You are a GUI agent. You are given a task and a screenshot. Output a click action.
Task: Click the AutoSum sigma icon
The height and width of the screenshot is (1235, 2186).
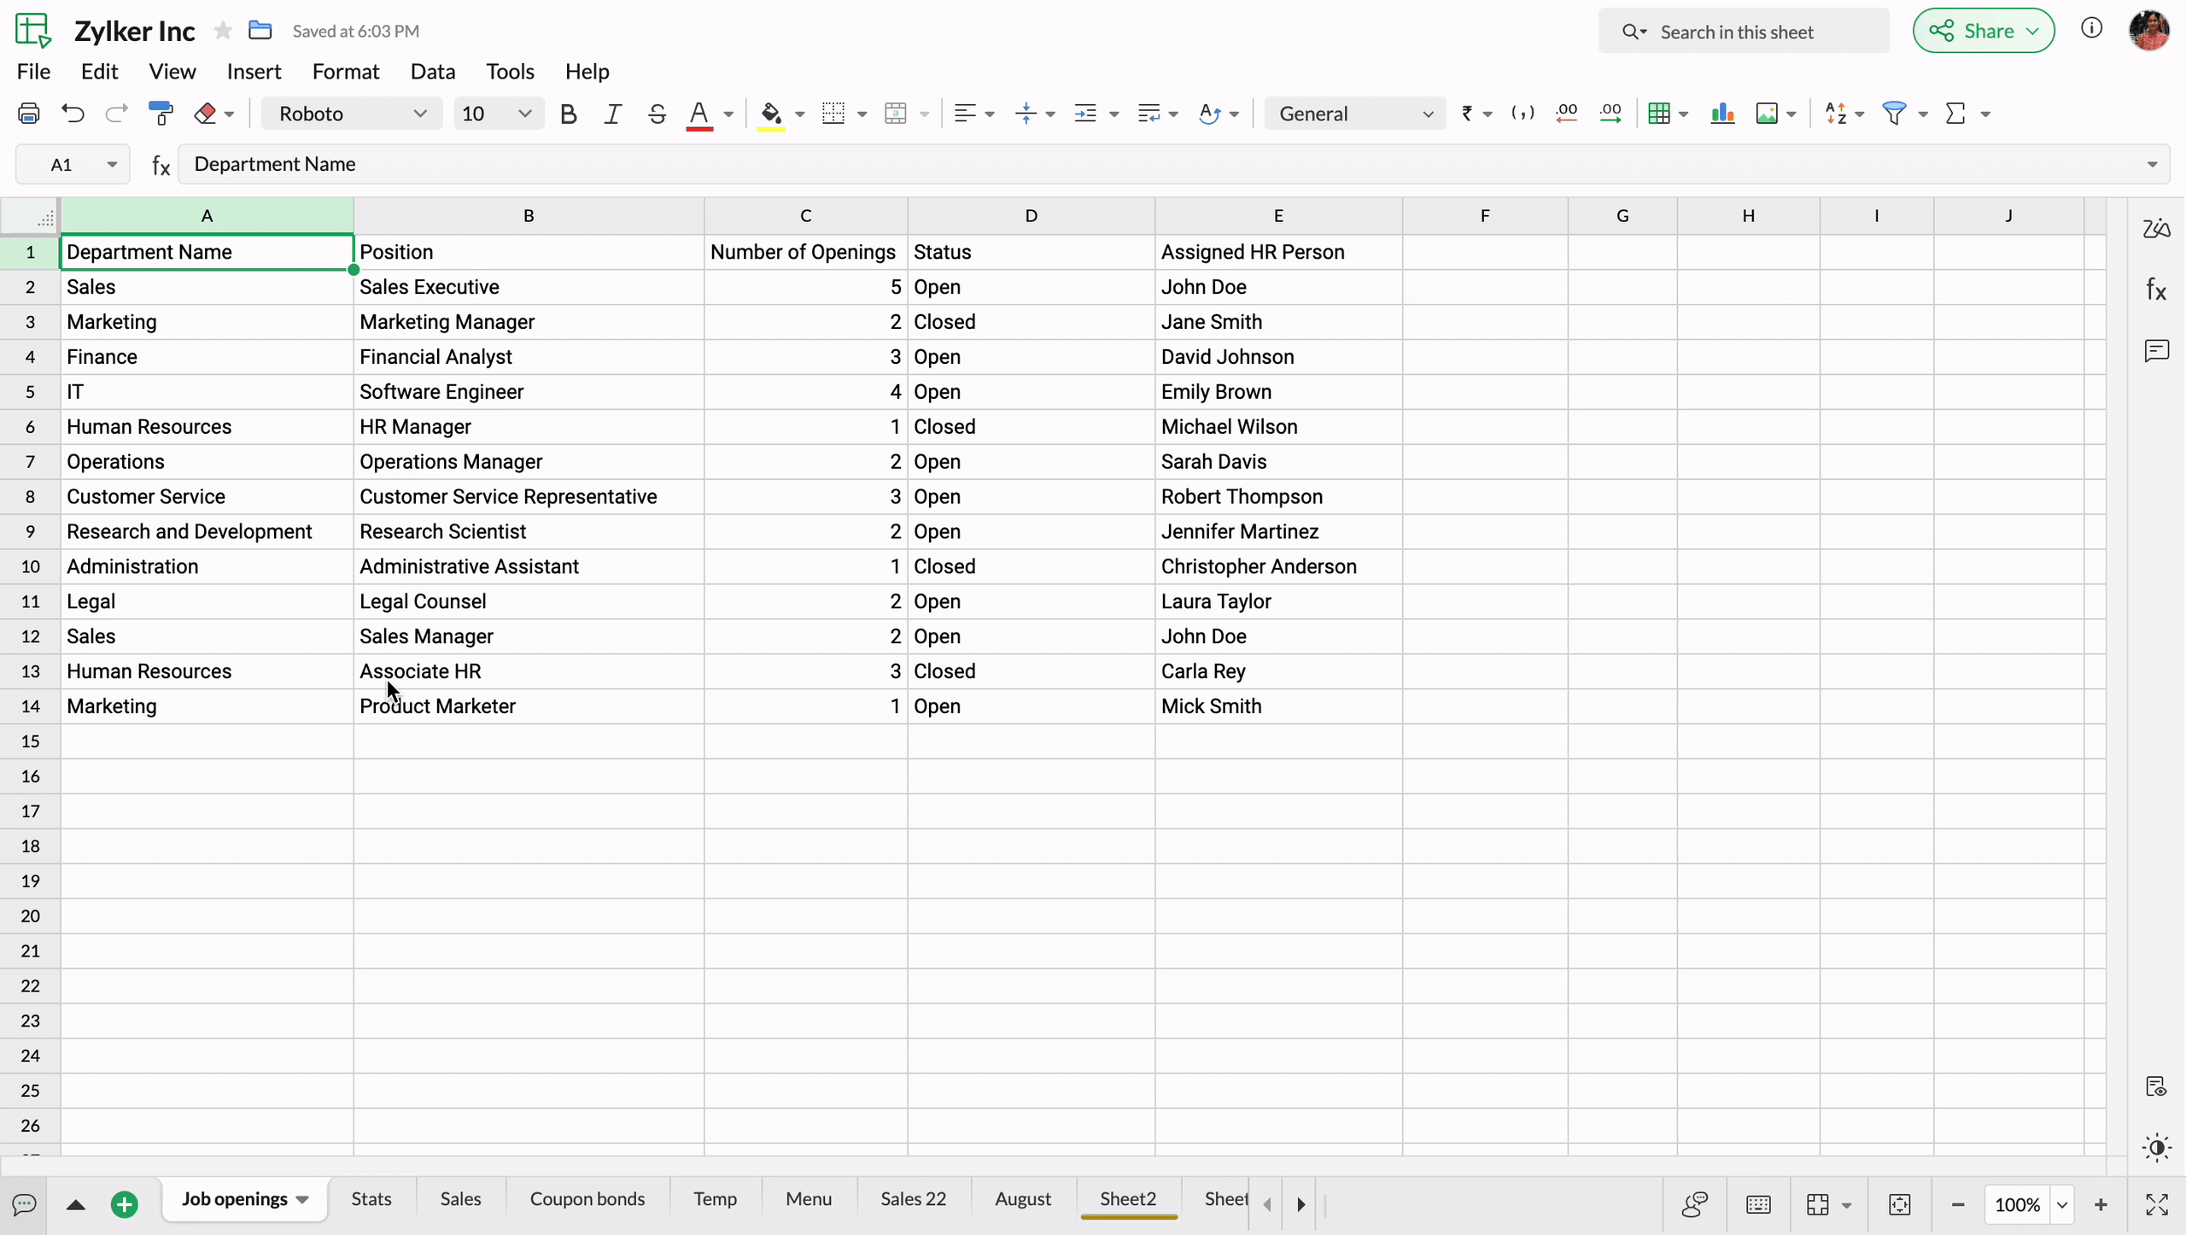pyautogui.click(x=1955, y=114)
